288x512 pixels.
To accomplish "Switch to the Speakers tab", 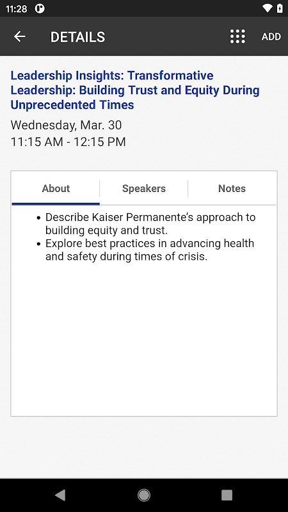I will (x=143, y=188).
